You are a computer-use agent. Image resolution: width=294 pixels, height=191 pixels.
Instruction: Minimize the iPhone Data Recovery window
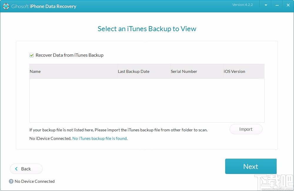[277, 5]
